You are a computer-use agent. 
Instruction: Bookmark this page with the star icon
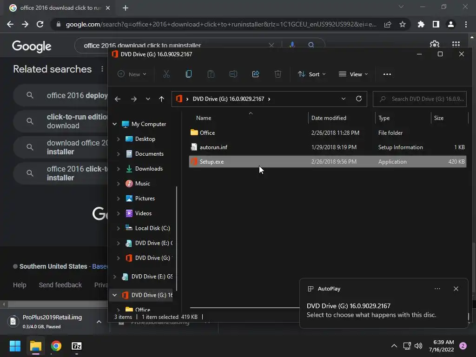point(402,24)
